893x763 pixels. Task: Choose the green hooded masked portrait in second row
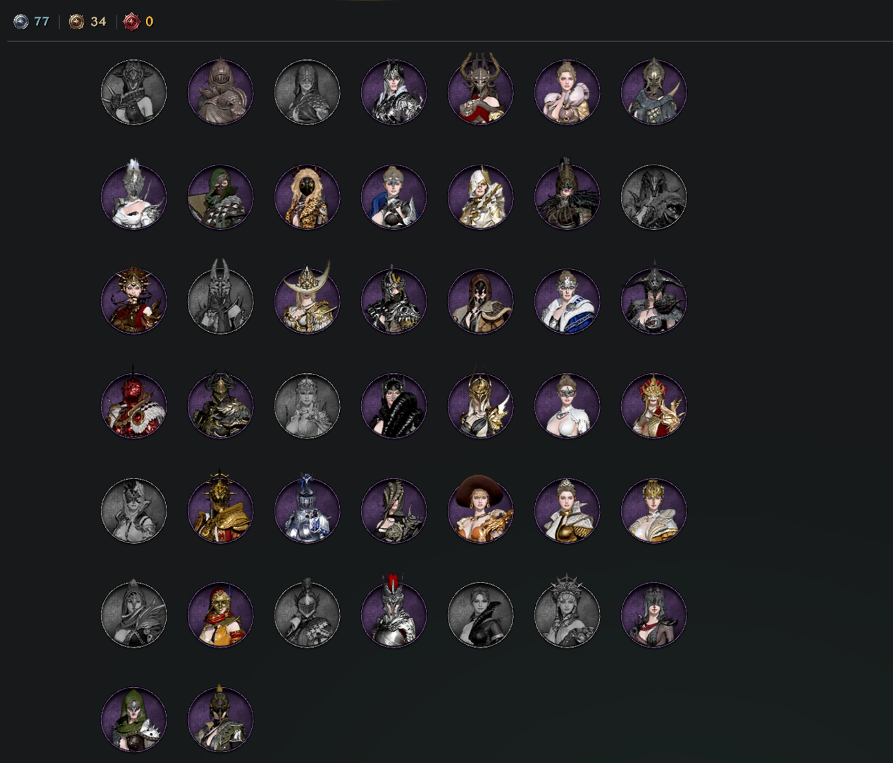coord(221,197)
